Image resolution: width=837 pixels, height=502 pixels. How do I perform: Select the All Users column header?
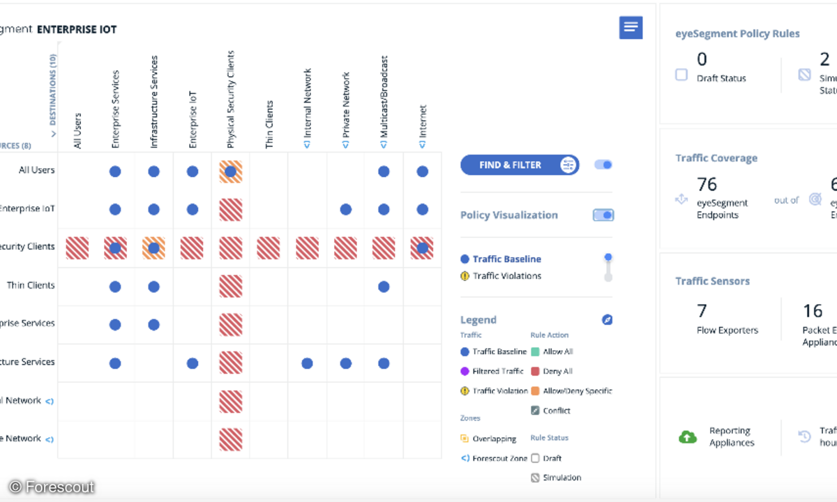(x=77, y=131)
